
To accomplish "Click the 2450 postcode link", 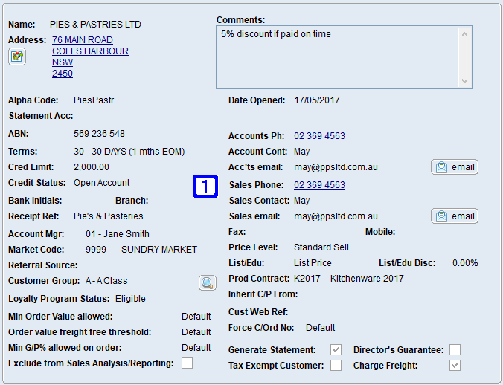I will pyautogui.click(x=63, y=74).
